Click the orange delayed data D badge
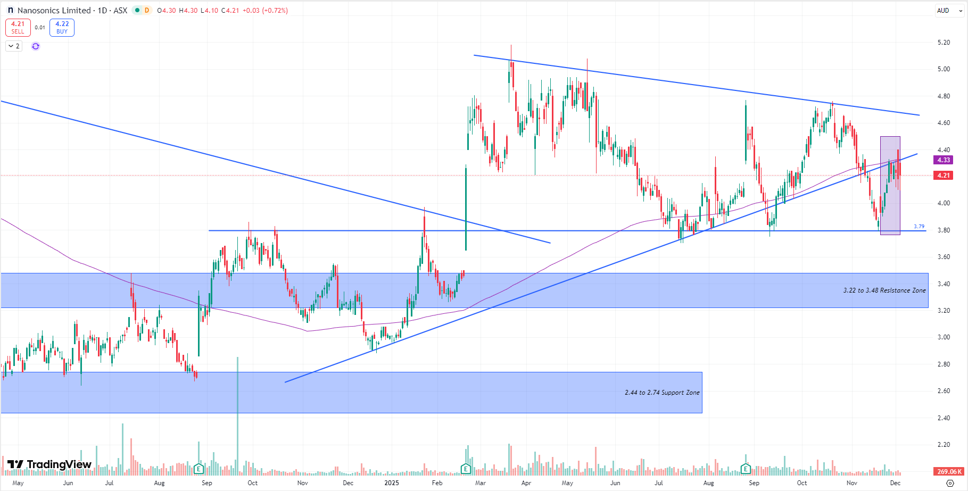 point(146,10)
